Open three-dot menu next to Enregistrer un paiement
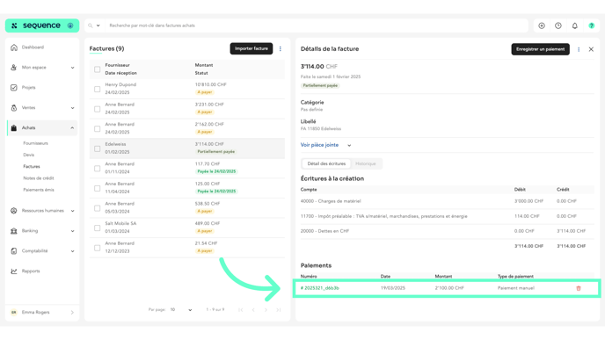The height and width of the screenshot is (340, 605). [x=579, y=49]
